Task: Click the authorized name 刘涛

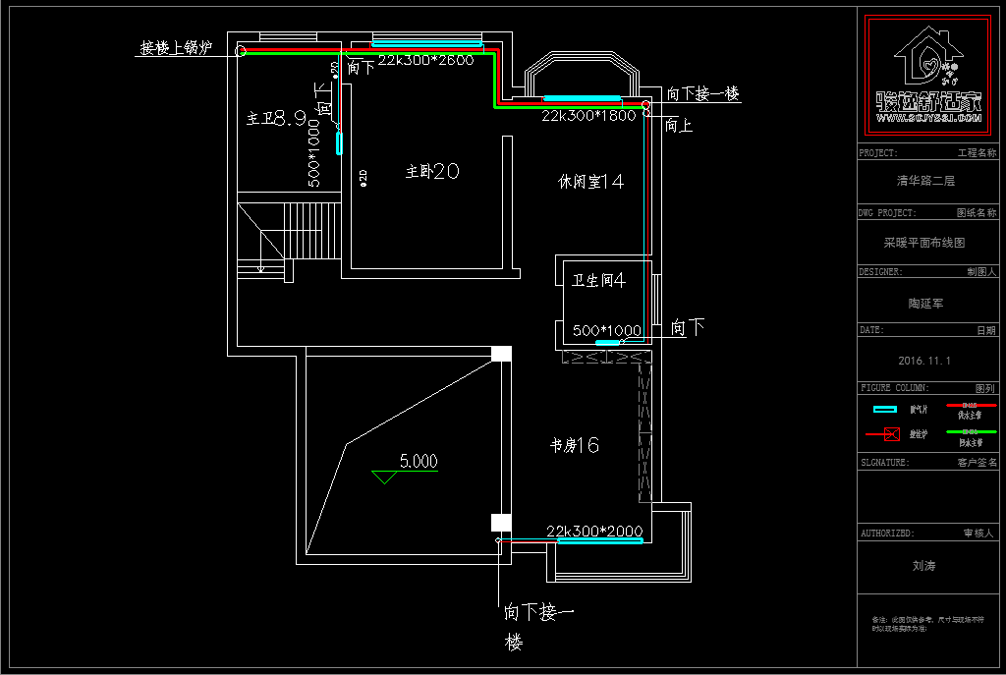Action: [923, 565]
